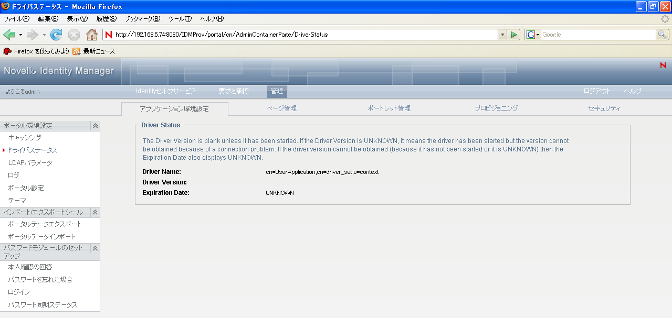672x318 pixels.
Task: Open the ポートレット管理 sub-tab
Action: (x=389, y=108)
